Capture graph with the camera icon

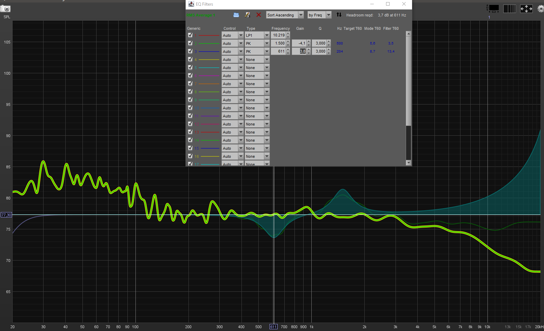click(6, 9)
